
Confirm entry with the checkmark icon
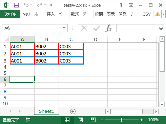[97, 28]
